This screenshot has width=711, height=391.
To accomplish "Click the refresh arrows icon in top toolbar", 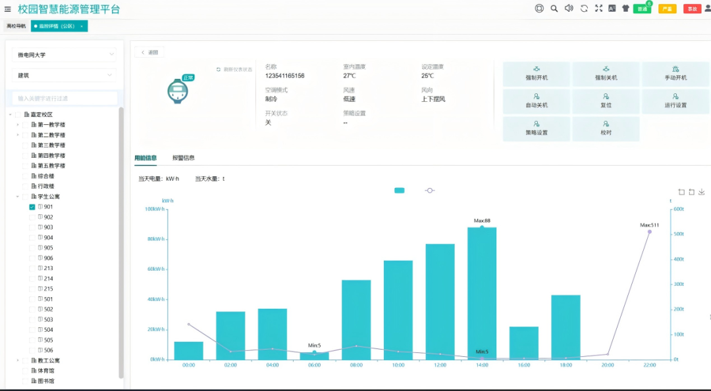I will tap(584, 9).
